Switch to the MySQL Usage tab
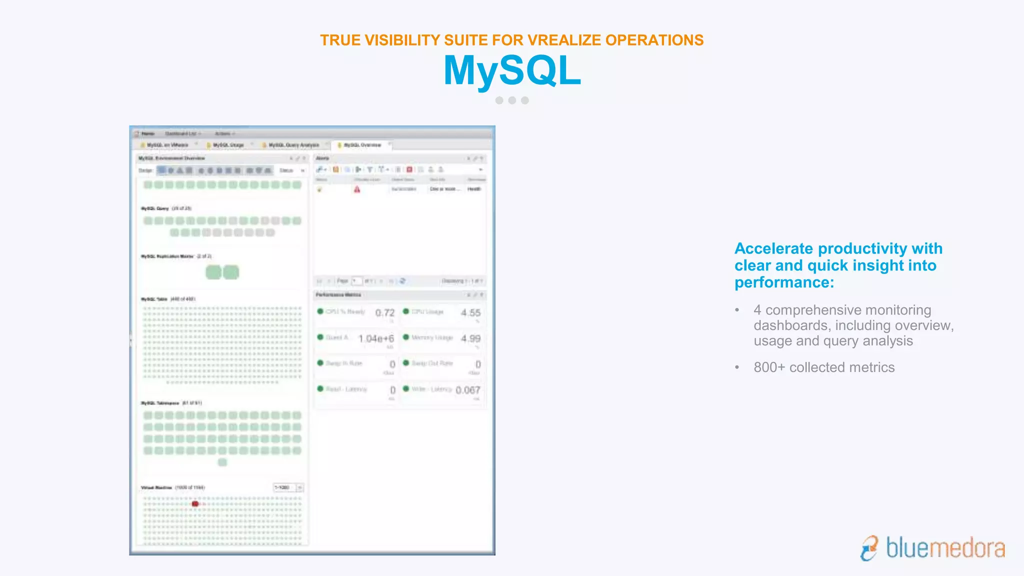 228,145
